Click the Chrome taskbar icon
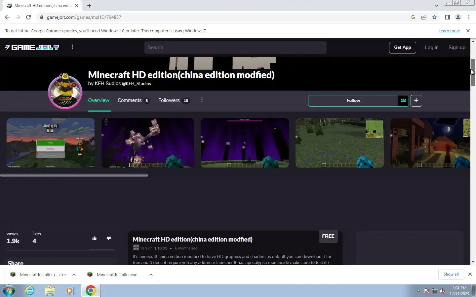Screen dimensions: 476x297 [91, 291]
